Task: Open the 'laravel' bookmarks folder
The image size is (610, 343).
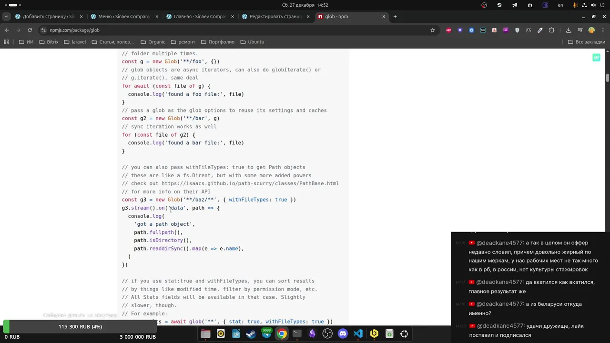Action: [75, 42]
